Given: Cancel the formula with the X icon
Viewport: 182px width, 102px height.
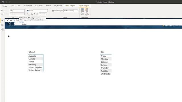Looking at the screenshot, I should [x=8, y=20].
